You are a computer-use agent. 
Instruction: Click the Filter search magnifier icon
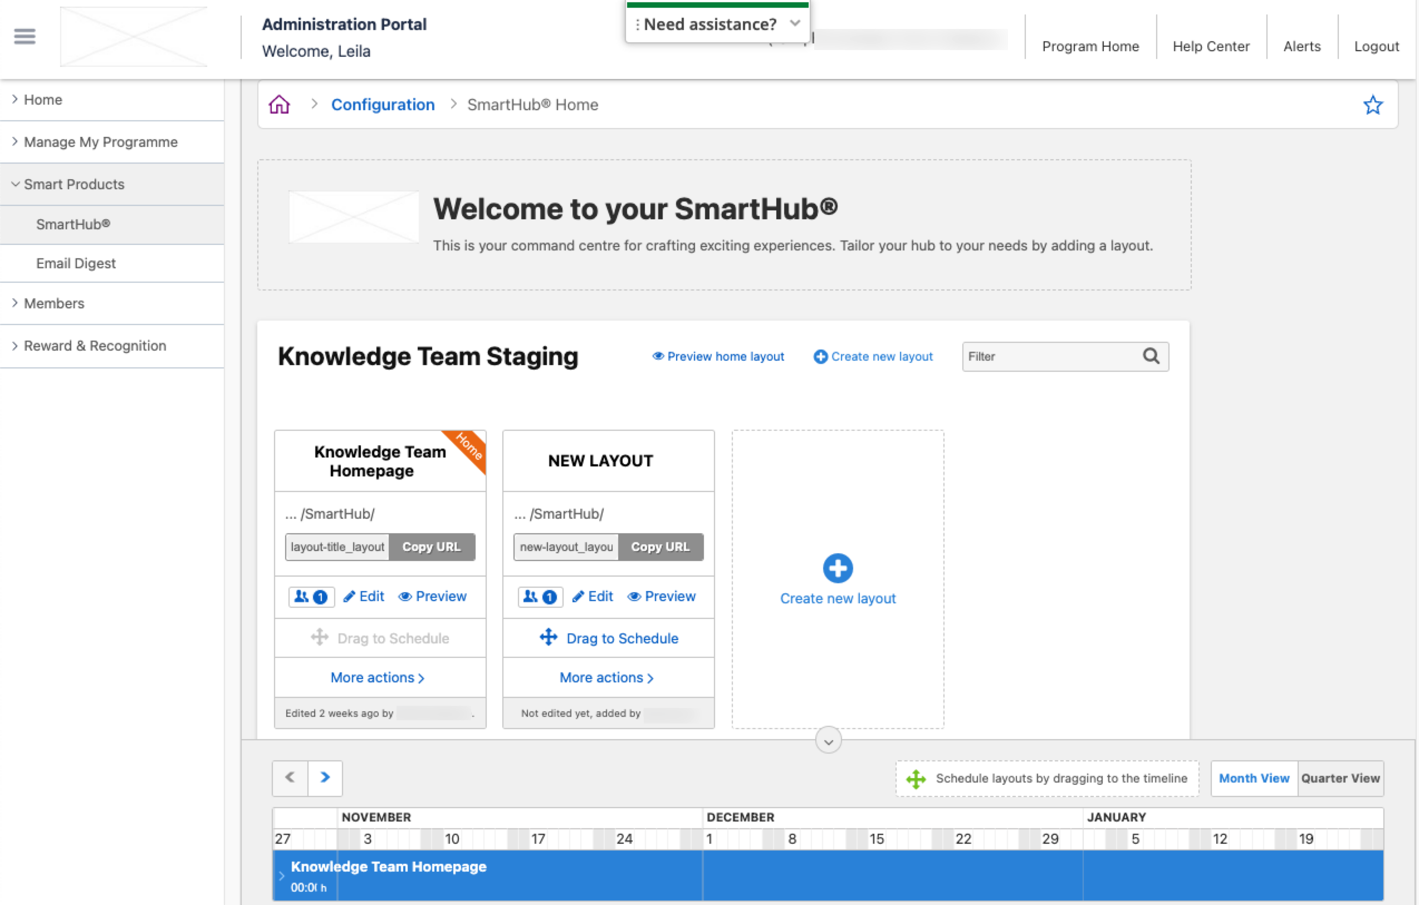click(1151, 356)
